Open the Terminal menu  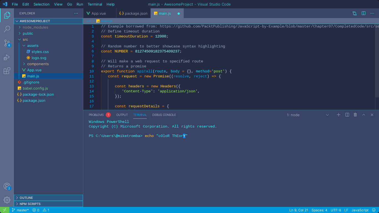click(95, 4)
